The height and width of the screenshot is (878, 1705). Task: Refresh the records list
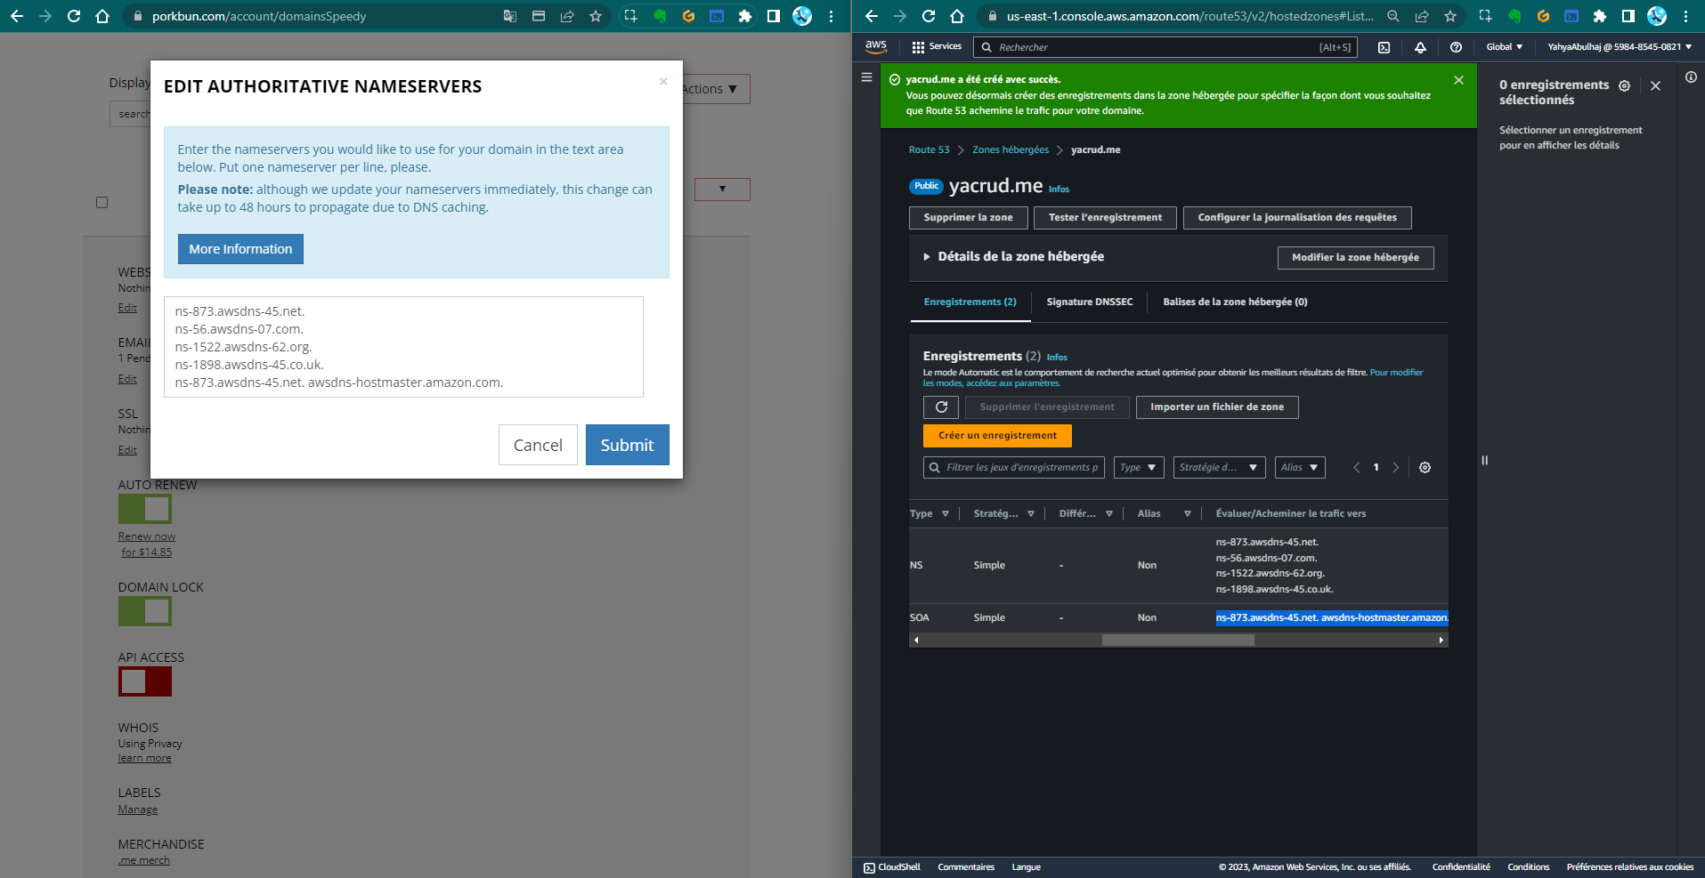pyautogui.click(x=941, y=407)
